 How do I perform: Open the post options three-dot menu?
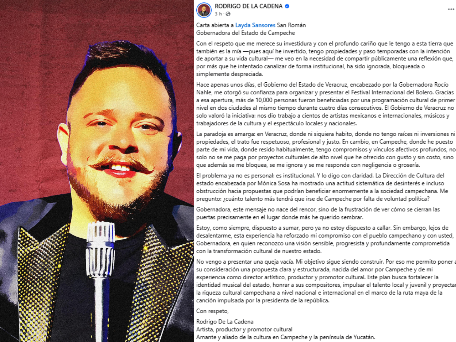click(x=451, y=9)
